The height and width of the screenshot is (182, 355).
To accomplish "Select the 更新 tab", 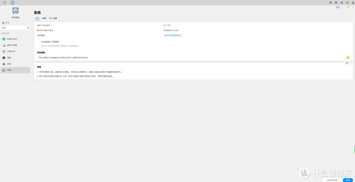I will [x=37, y=18].
